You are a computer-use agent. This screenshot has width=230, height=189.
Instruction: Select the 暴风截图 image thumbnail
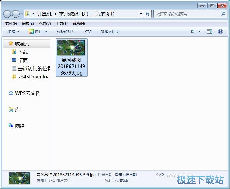[x=71, y=47]
